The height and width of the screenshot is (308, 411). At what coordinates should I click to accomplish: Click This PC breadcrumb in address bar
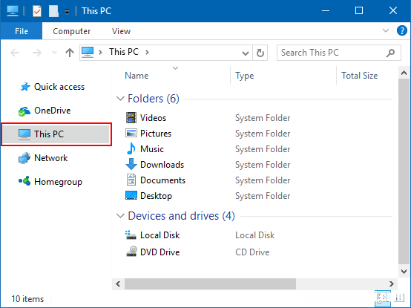pyautogui.click(x=124, y=52)
